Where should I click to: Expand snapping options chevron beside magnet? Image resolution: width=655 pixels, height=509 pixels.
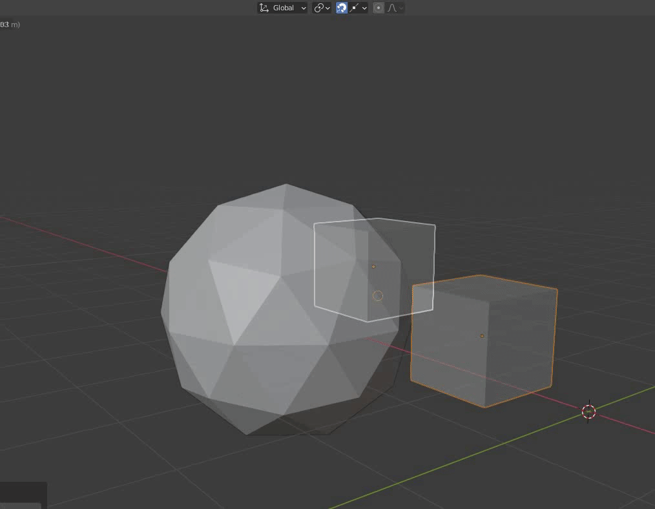click(x=364, y=8)
